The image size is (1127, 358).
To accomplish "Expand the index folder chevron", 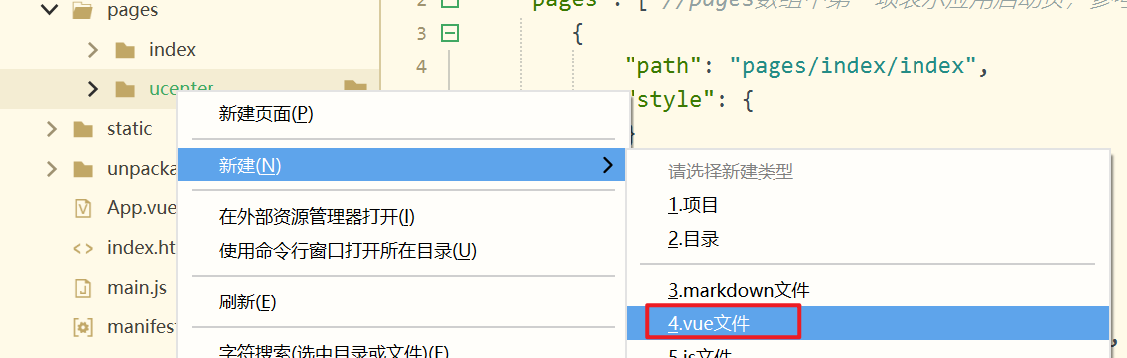I will [x=92, y=50].
